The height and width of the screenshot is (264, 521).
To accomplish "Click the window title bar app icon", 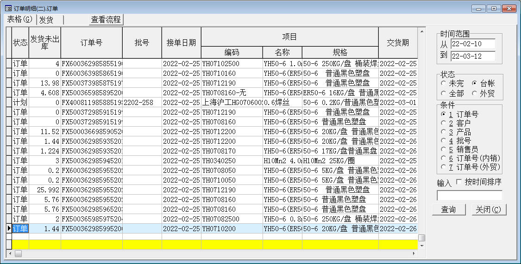I will click(8, 8).
